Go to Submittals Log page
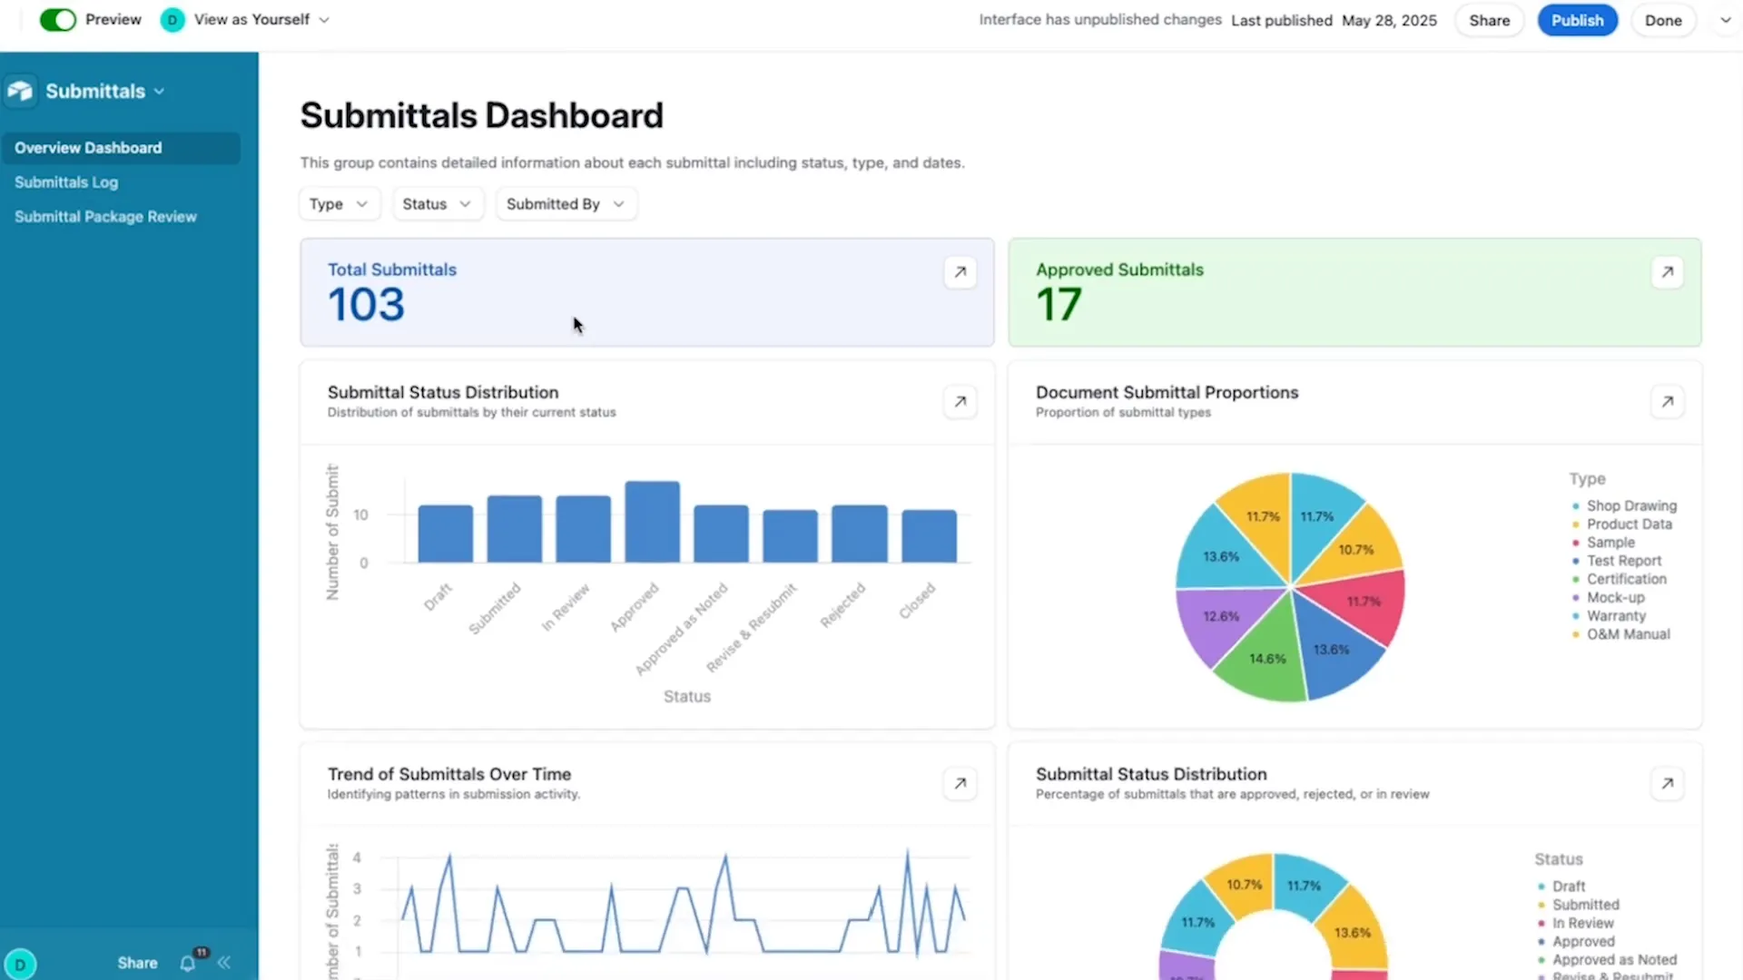The height and width of the screenshot is (980, 1743). [x=66, y=182]
